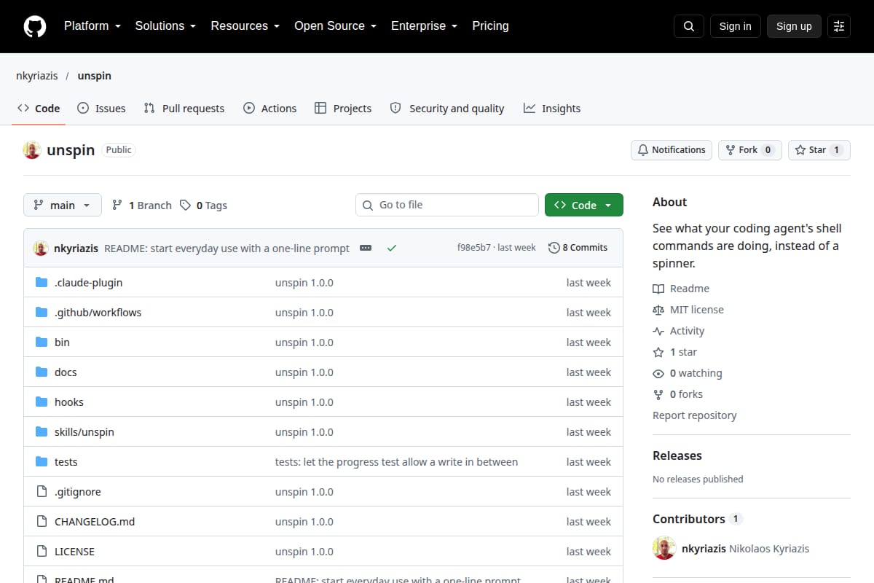The width and height of the screenshot is (874, 583).
Task: Open the 1 Branch link
Action: pyautogui.click(x=142, y=206)
